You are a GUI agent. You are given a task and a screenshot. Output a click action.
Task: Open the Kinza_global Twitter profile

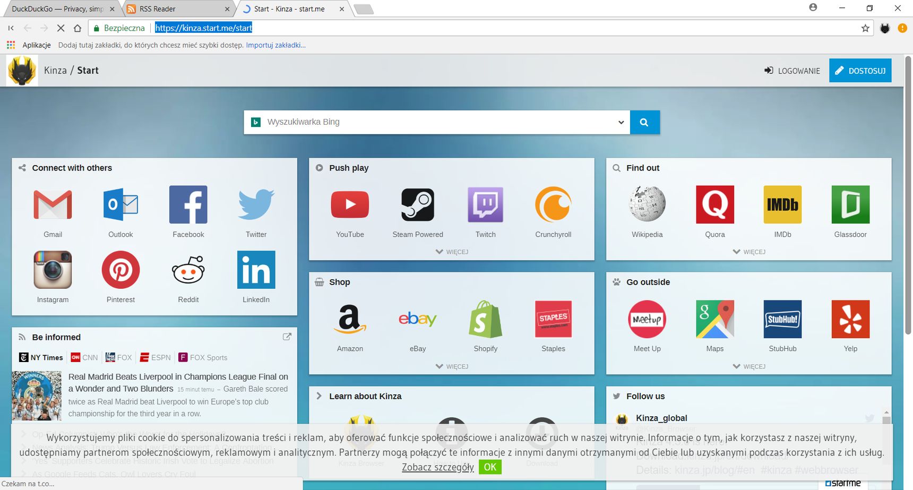tap(661, 418)
